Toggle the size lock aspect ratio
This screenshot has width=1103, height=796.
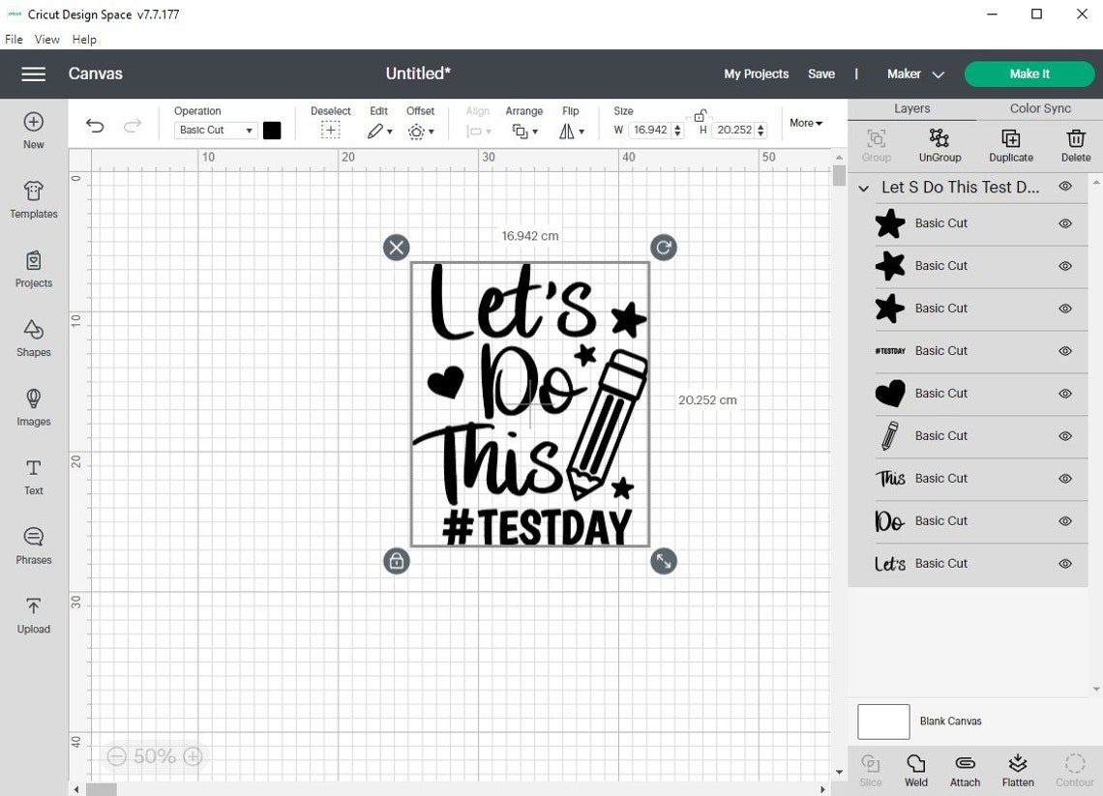(700, 114)
